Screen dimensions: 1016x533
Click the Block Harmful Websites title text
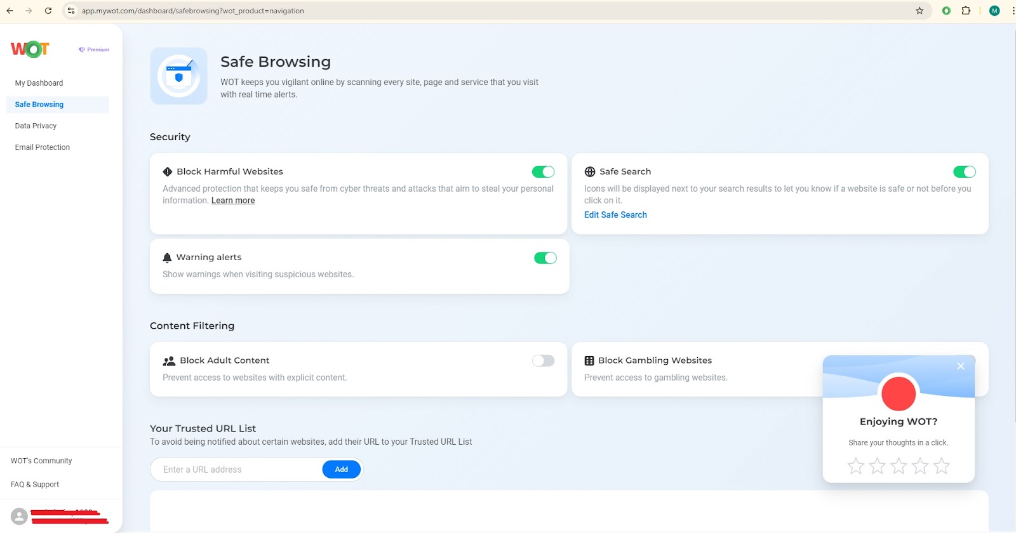(x=230, y=172)
